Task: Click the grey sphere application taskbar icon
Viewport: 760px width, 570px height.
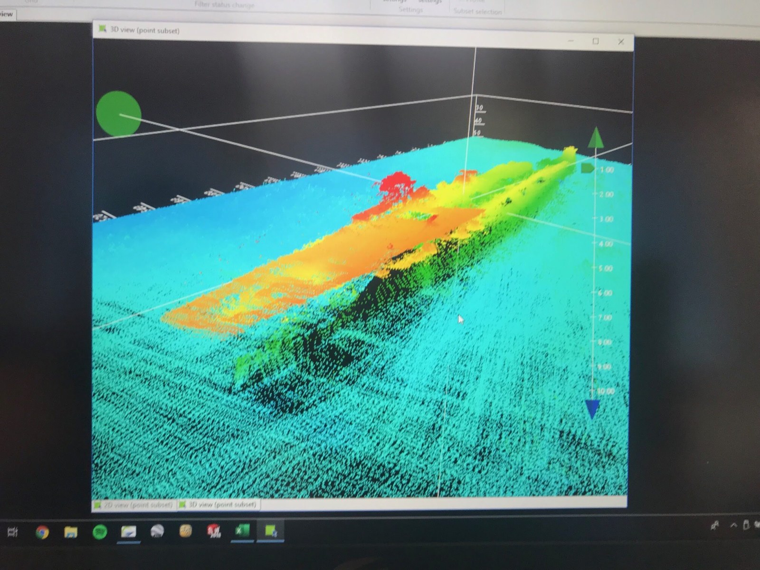Action: point(157,531)
